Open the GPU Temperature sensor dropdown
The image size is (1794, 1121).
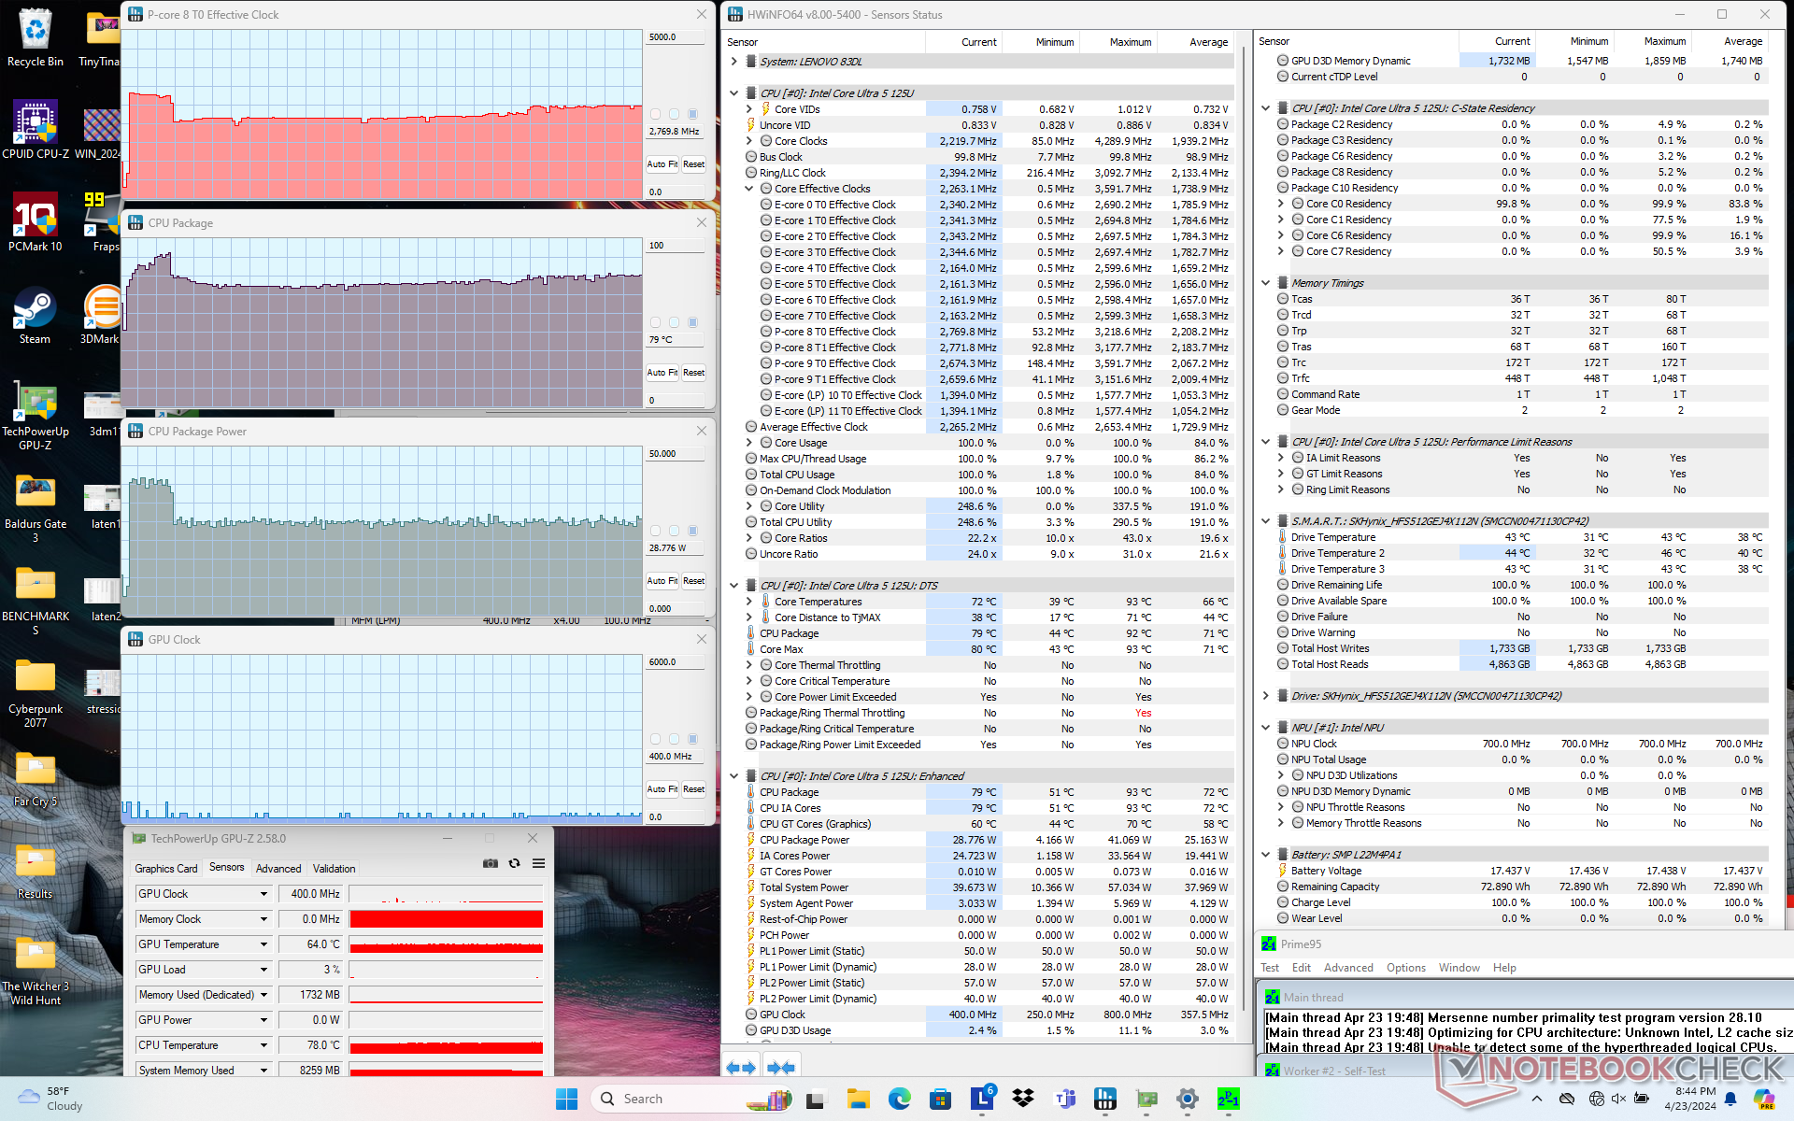click(263, 944)
